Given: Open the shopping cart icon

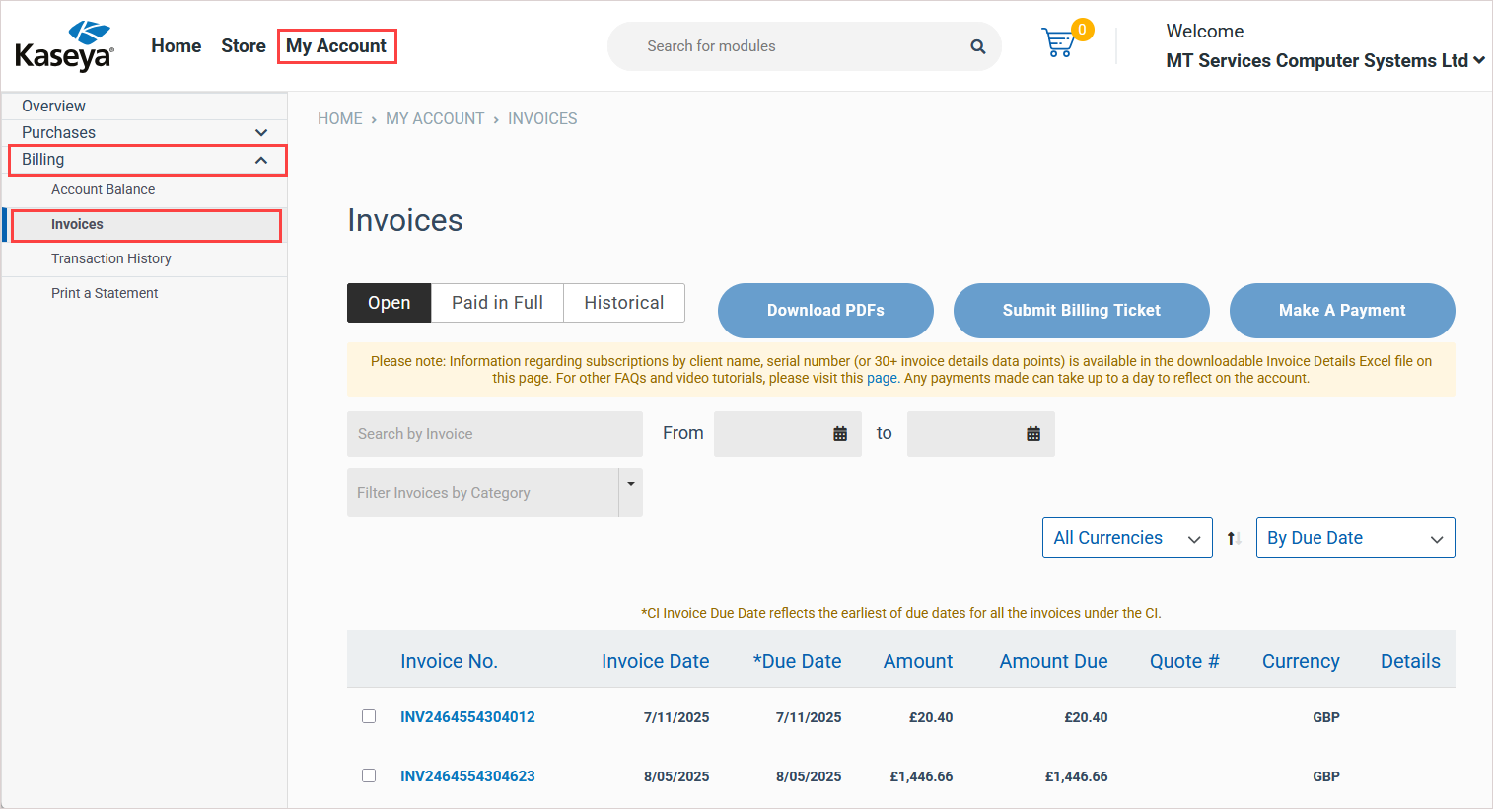Looking at the screenshot, I should (1058, 42).
